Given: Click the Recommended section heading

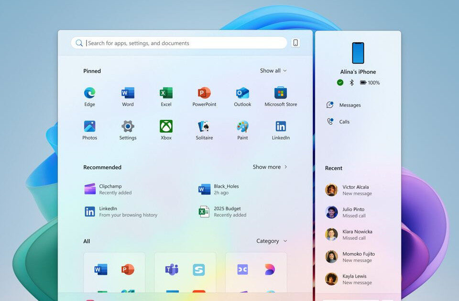Looking at the screenshot, I should [102, 167].
